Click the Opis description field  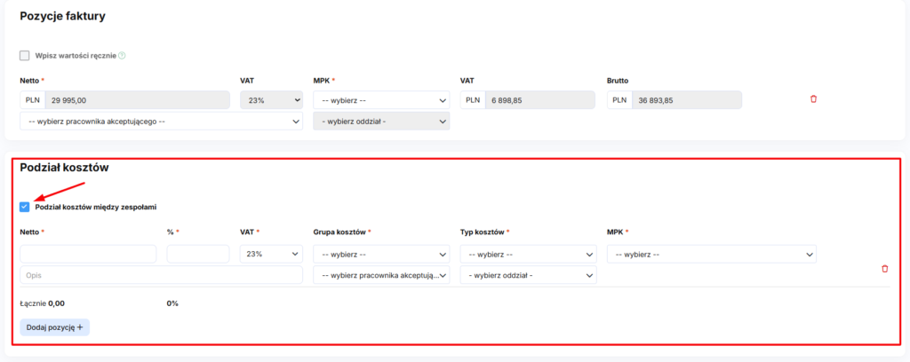(x=161, y=275)
